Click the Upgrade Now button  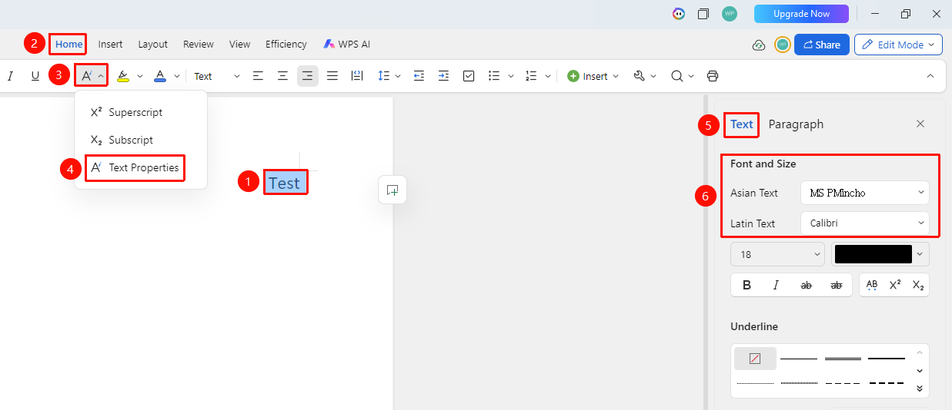click(x=801, y=14)
